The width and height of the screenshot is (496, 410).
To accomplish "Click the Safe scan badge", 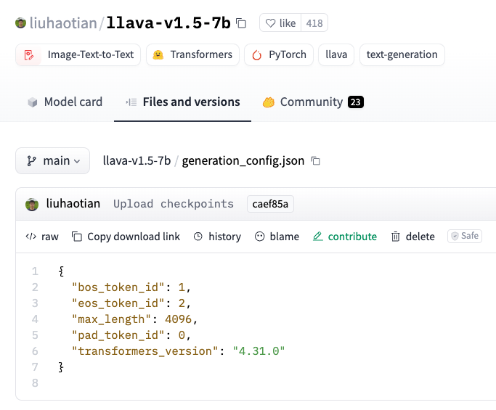I will [x=465, y=236].
